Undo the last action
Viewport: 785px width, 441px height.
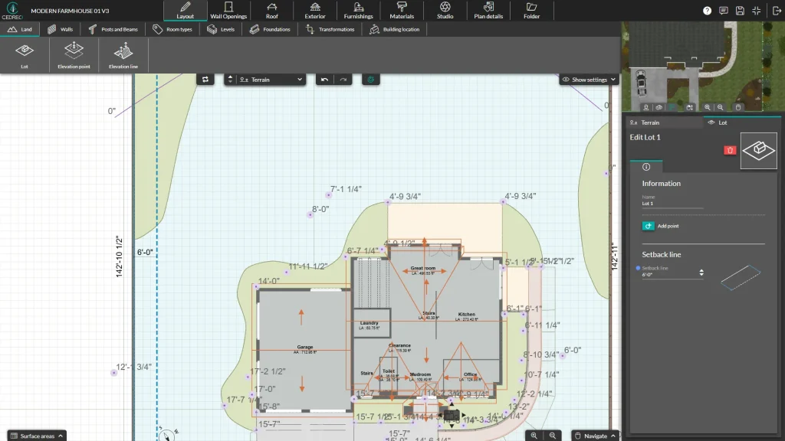[324, 80]
